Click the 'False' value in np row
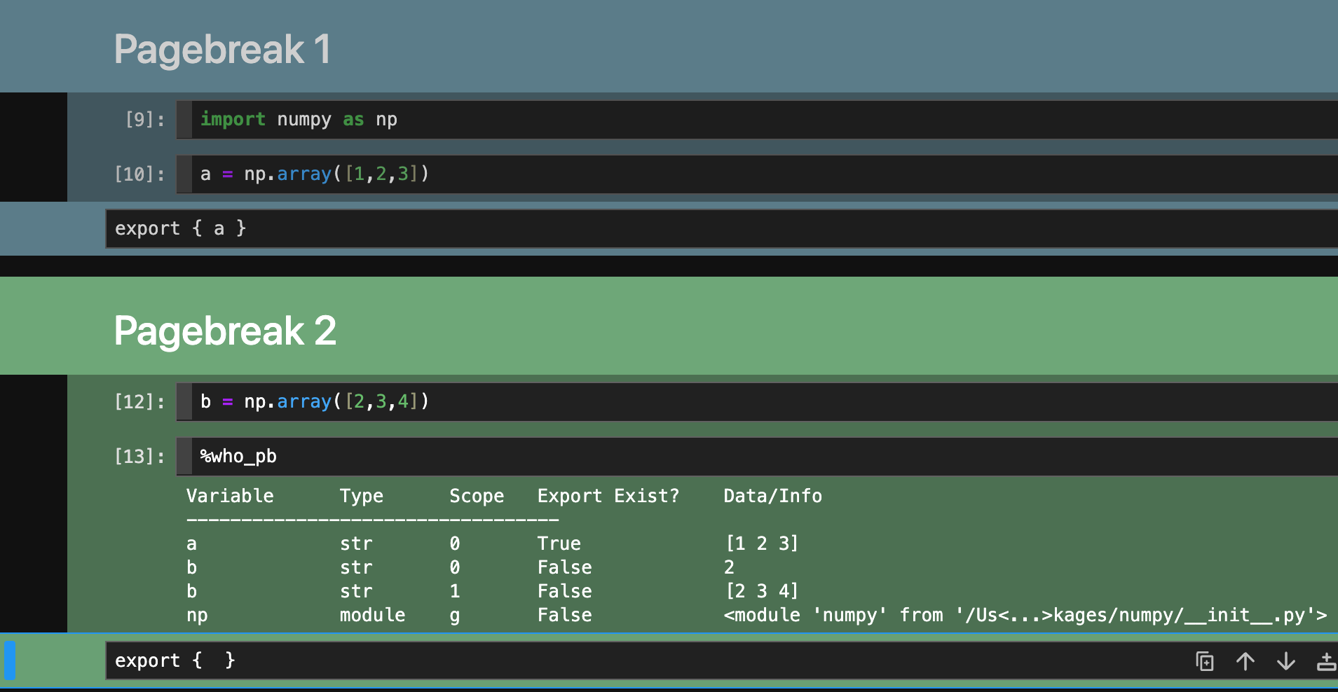Image resolution: width=1338 pixels, height=692 pixels. point(565,615)
